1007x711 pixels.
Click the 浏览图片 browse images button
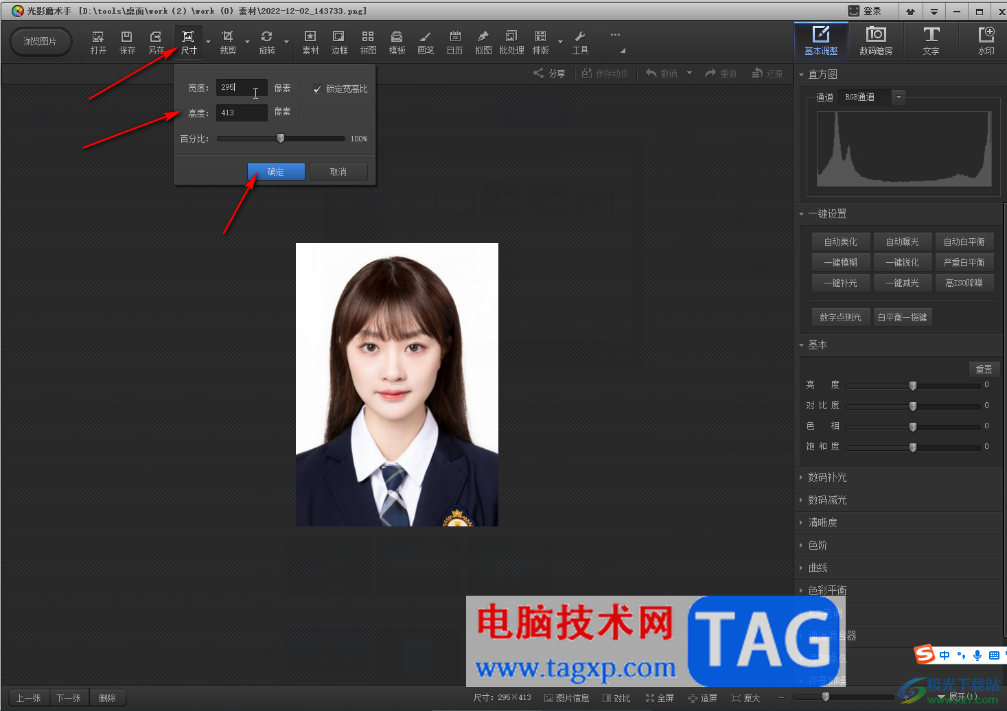[x=40, y=41]
